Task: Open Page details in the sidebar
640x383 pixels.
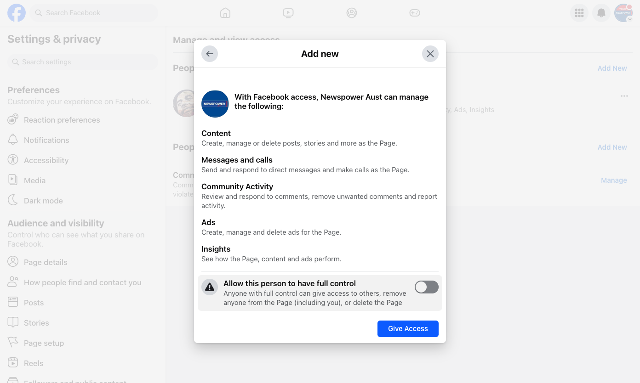Action: (x=83, y=262)
